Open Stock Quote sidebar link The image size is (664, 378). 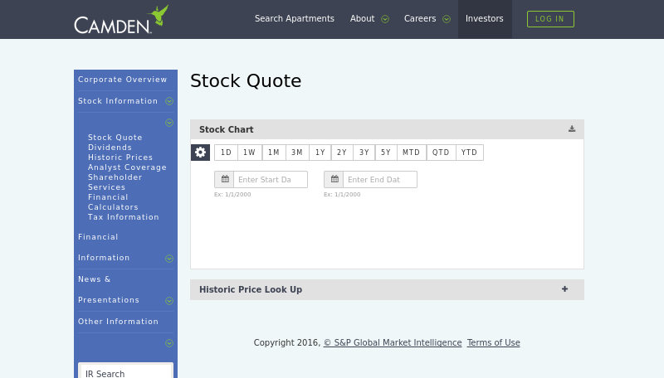pos(115,138)
